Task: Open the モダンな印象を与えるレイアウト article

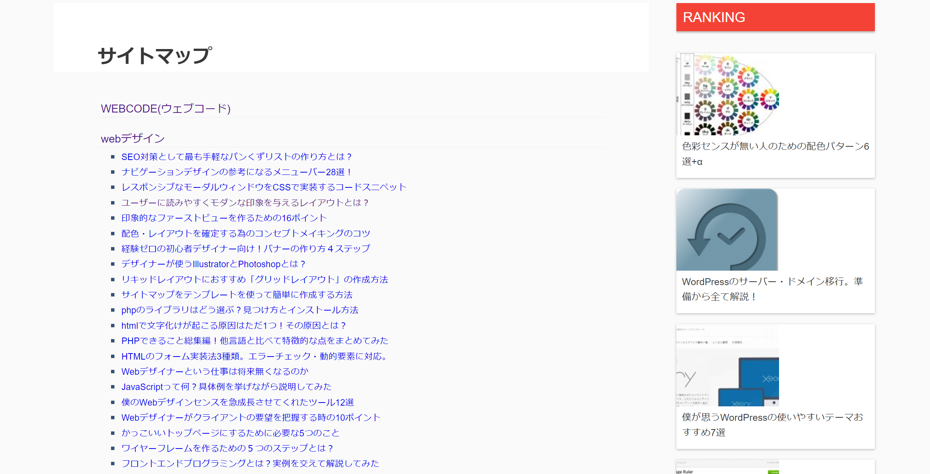Action: coord(244,203)
